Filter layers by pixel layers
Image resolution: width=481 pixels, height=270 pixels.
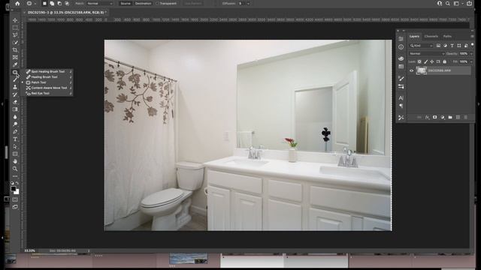[x=438, y=46]
